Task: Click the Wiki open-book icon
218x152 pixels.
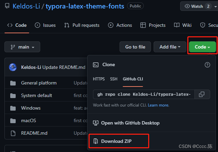Action: [x=177, y=25]
